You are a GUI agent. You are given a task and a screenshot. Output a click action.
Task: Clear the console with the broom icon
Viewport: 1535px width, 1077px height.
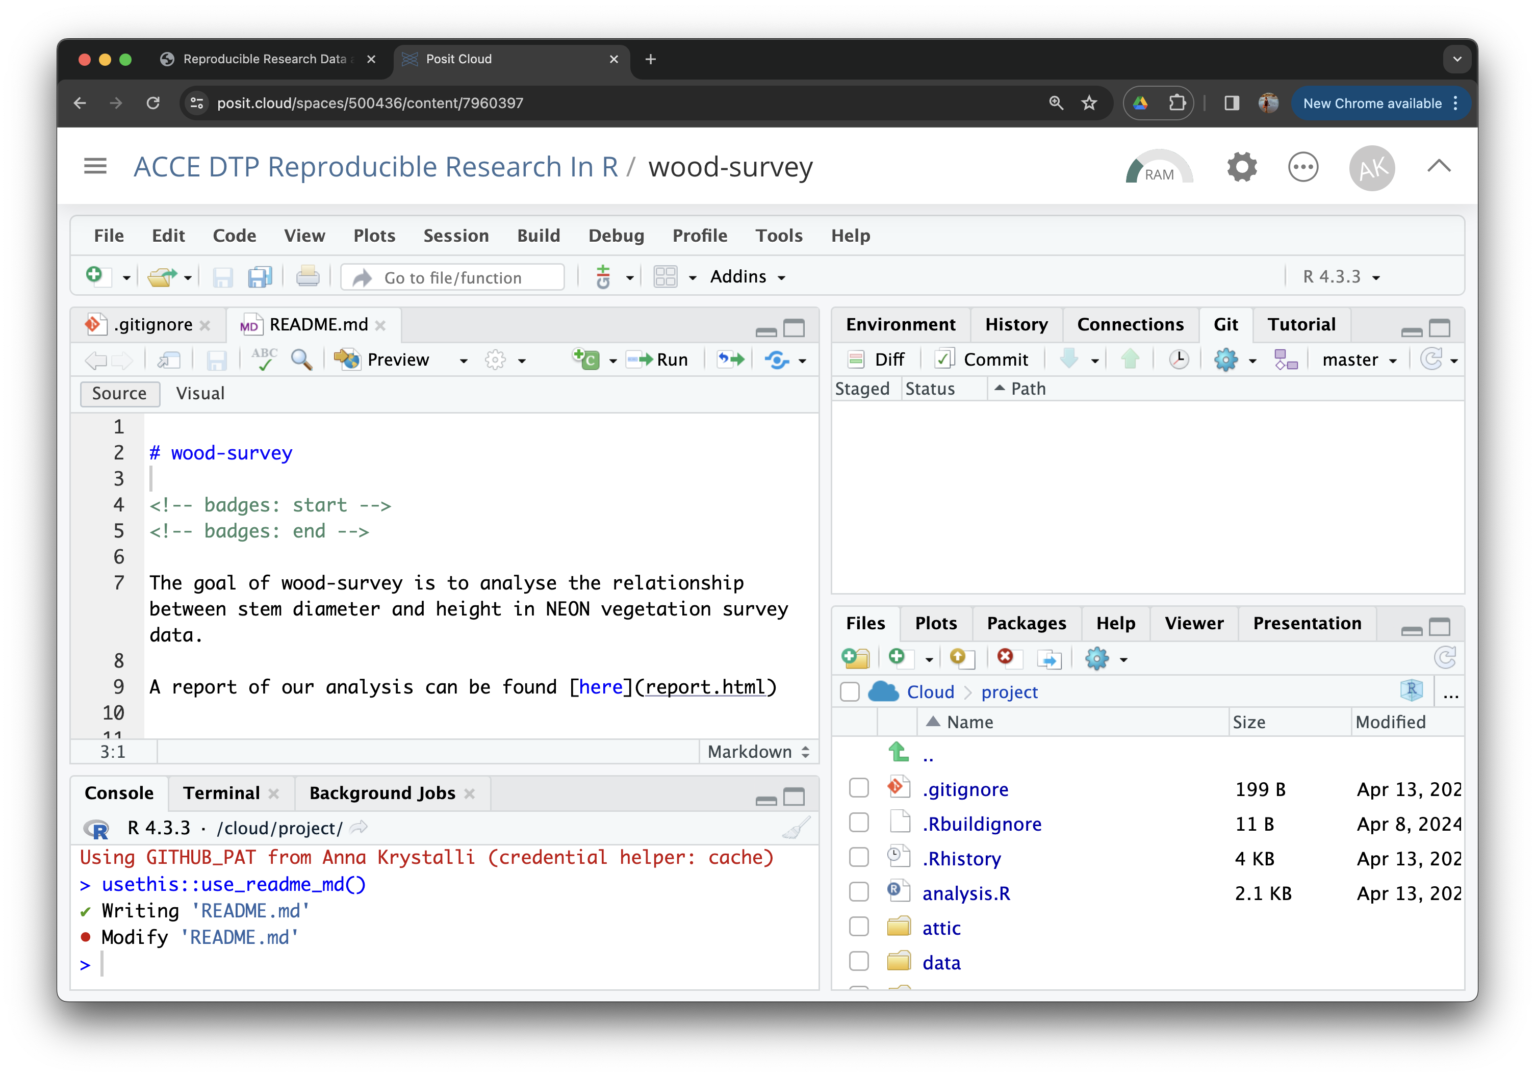(797, 828)
